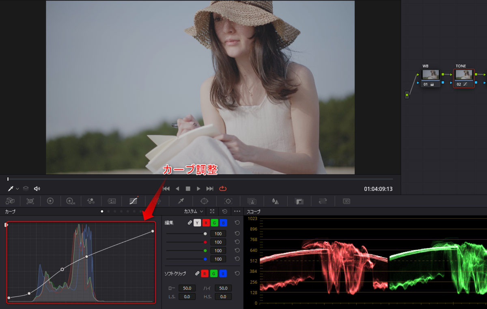
Task: Open the Camera Raw palette
Action: tap(10, 201)
